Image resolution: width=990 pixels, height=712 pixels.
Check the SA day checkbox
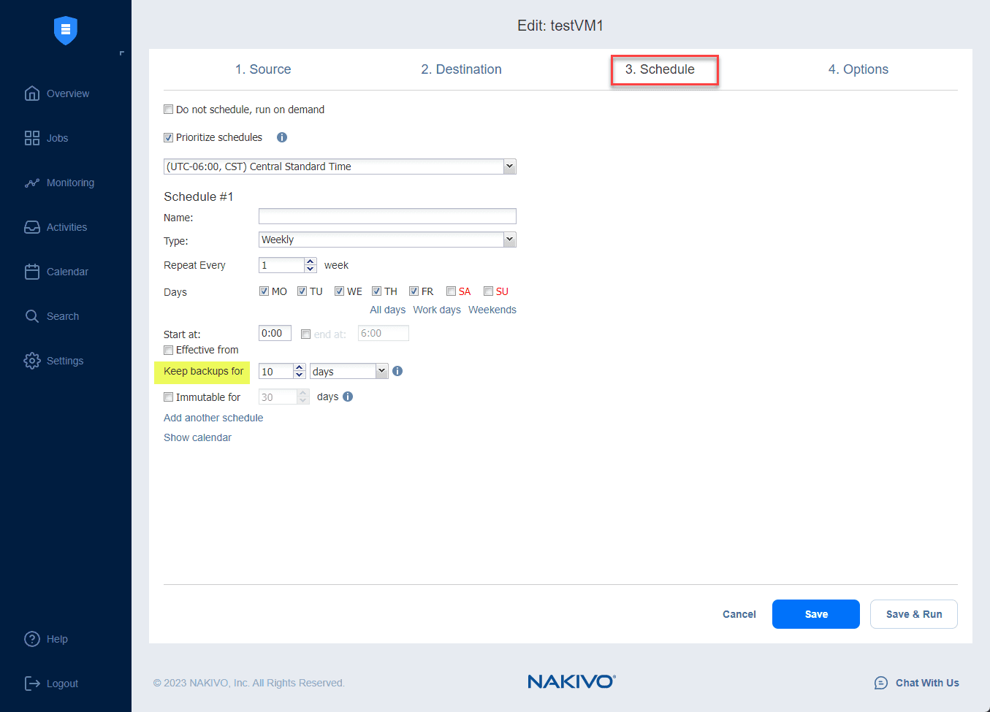point(451,291)
